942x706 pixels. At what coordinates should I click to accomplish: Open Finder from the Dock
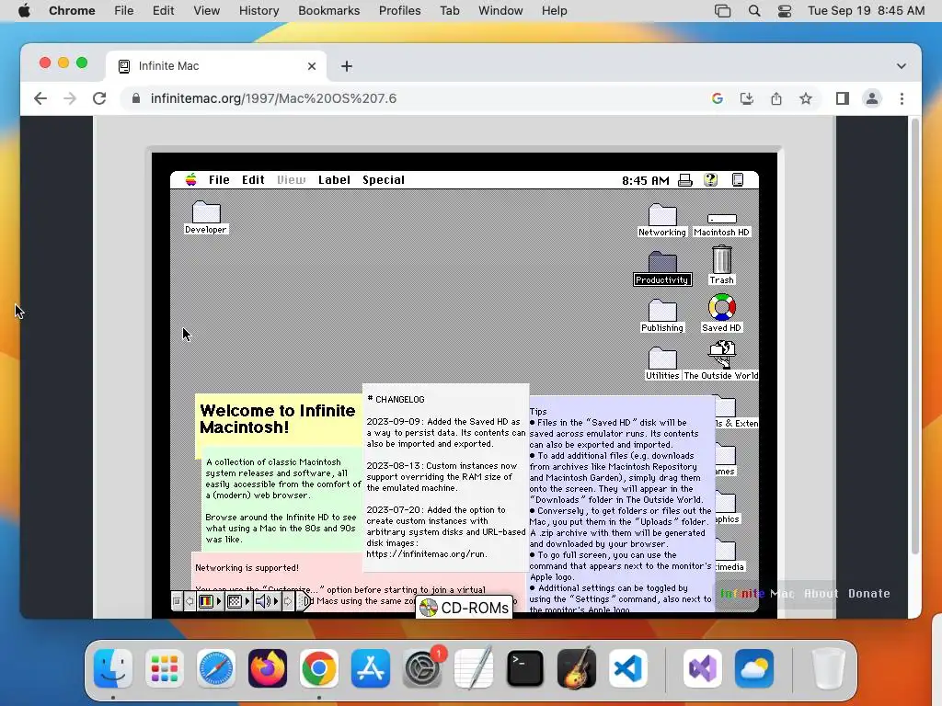coord(113,667)
